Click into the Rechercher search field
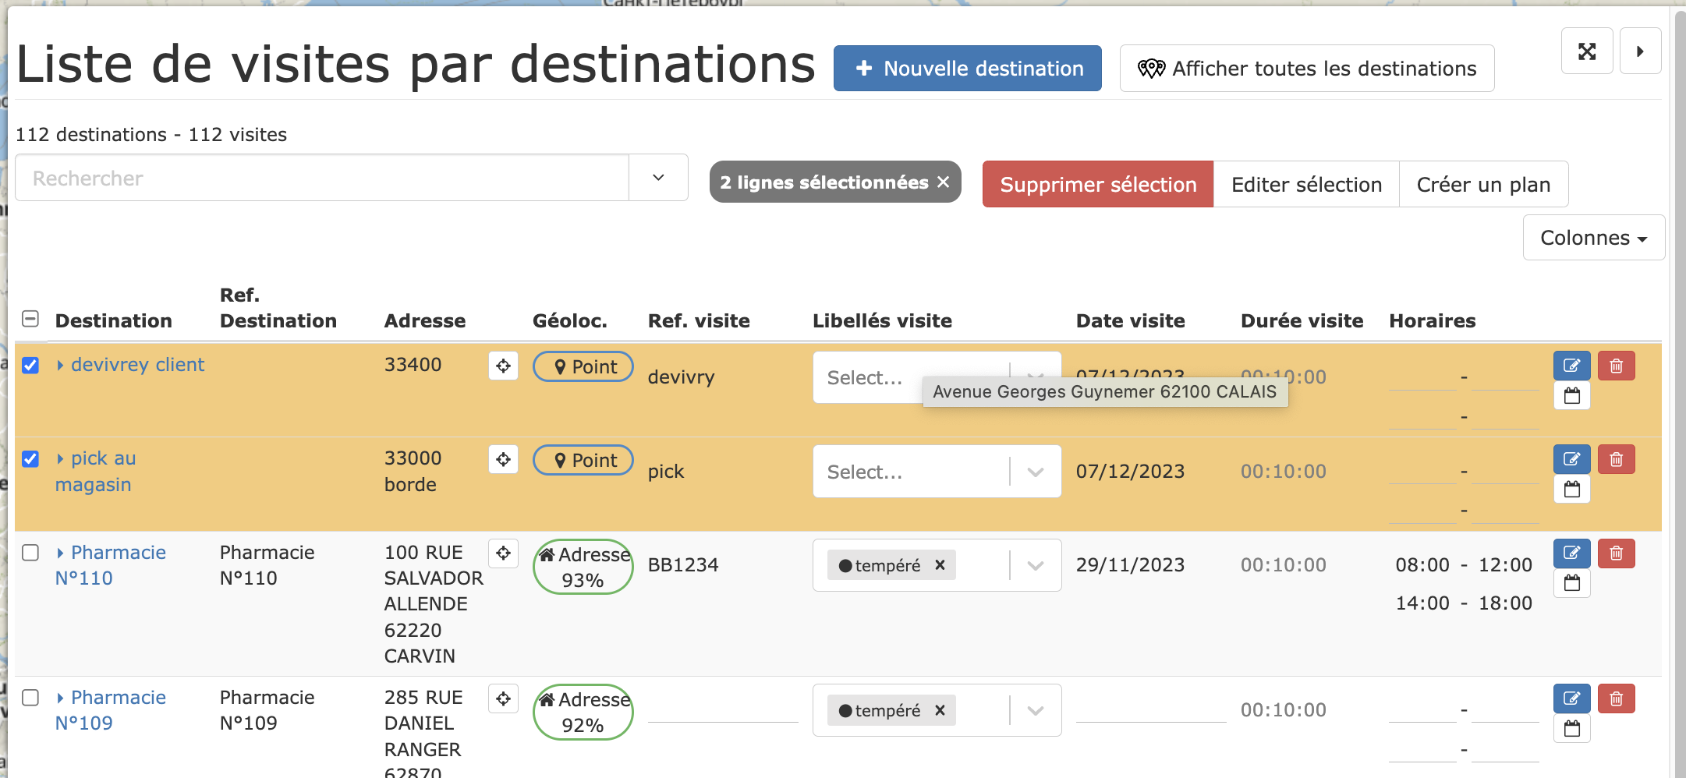 321,178
